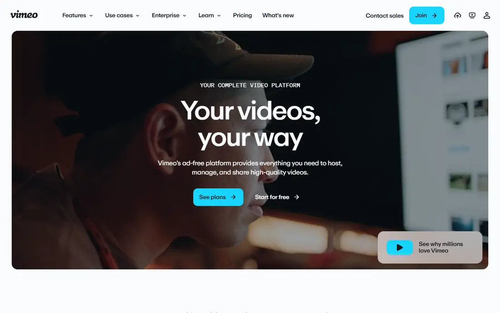Click the See plans button
500x313 pixels.
(218, 197)
